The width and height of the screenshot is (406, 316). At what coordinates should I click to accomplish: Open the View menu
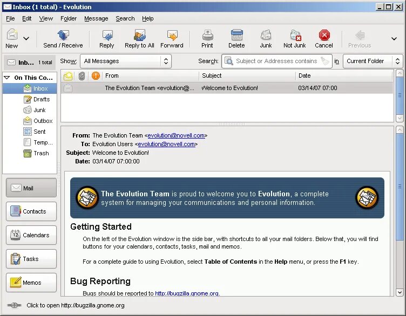click(x=46, y=19)
